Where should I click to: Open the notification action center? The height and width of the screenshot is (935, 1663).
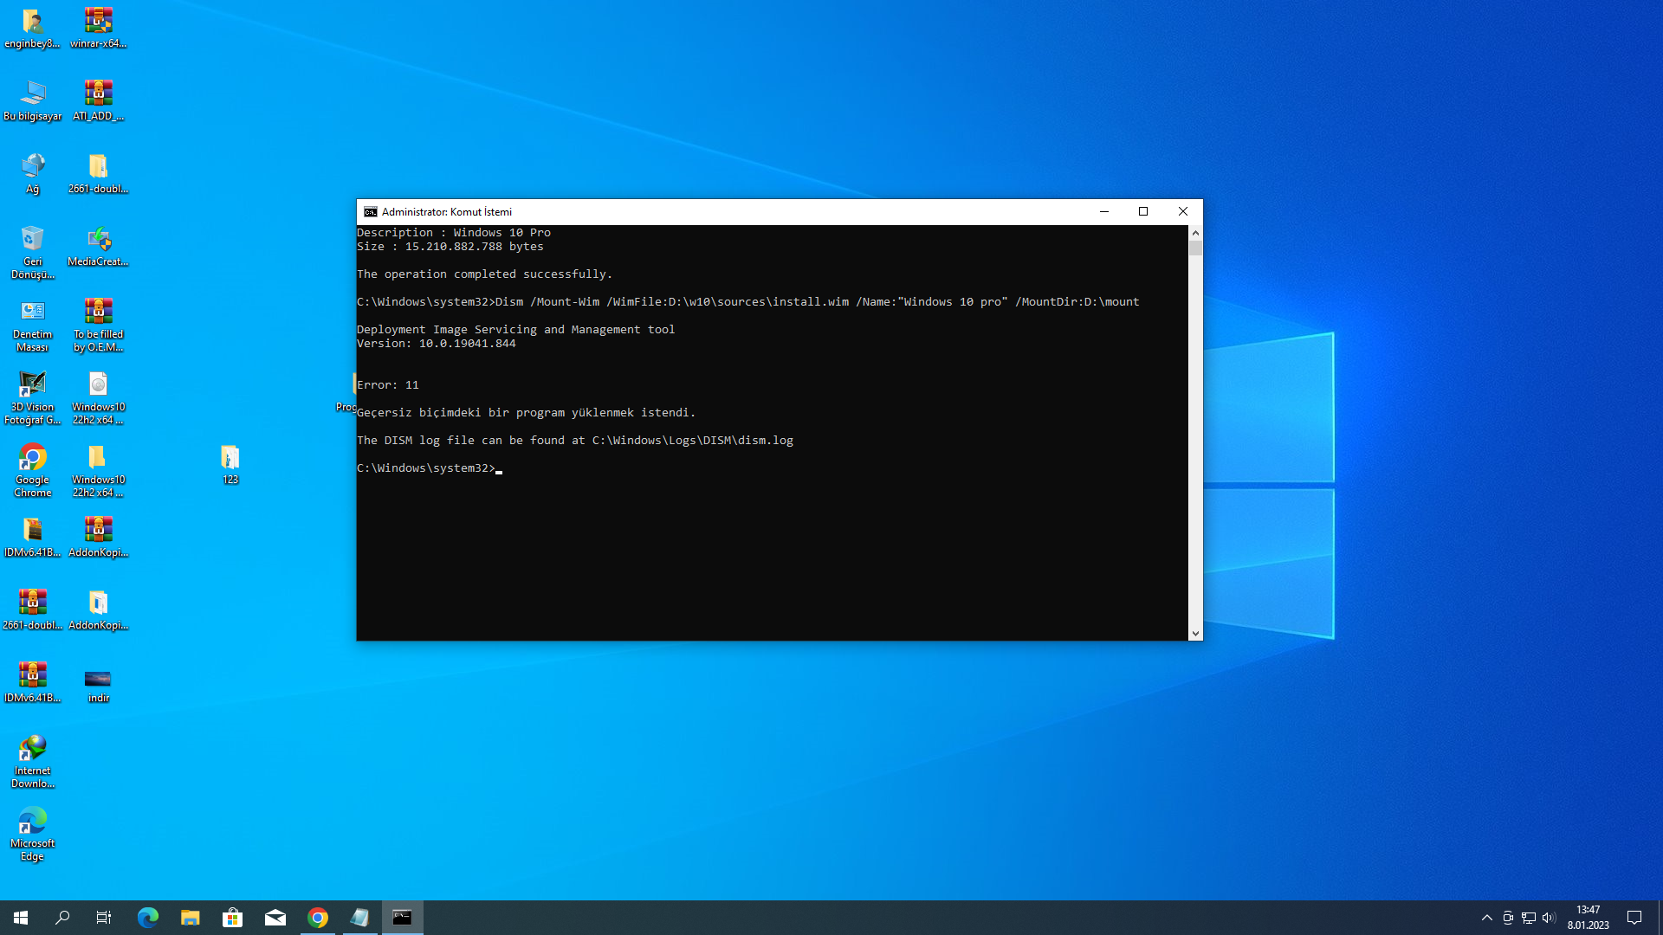(x=1634, y=918)
